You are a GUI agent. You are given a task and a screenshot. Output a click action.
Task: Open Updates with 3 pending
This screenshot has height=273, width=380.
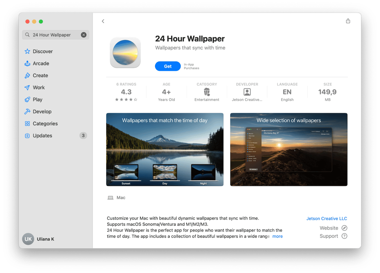[42, 136]
